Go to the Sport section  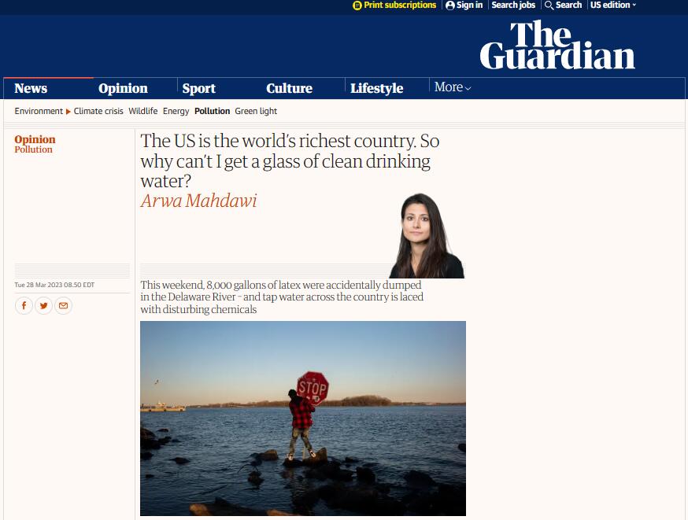click(199, 88)
